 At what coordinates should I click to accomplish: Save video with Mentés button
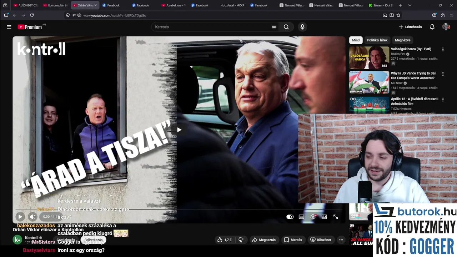coord(293,240)
